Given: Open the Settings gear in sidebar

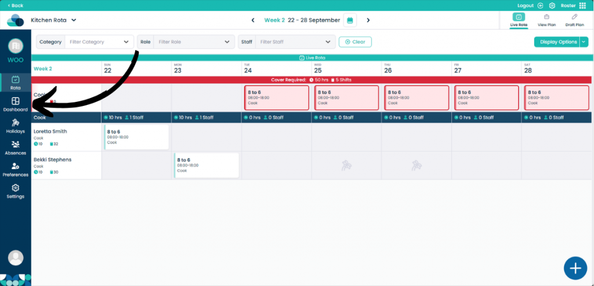Looking at the screenshot, I should point(16,188).
